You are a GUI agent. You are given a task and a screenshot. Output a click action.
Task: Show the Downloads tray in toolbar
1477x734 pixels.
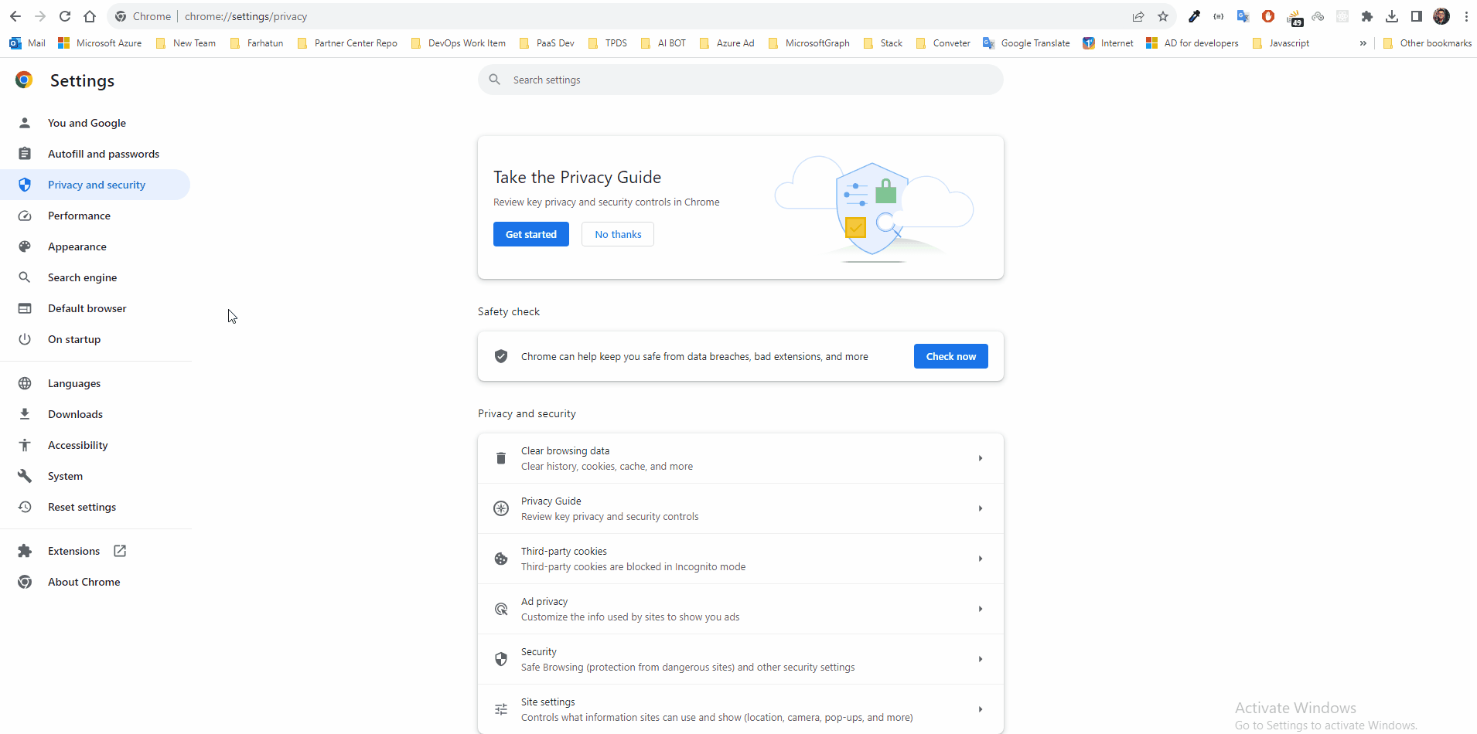(x=1392, y=16)
